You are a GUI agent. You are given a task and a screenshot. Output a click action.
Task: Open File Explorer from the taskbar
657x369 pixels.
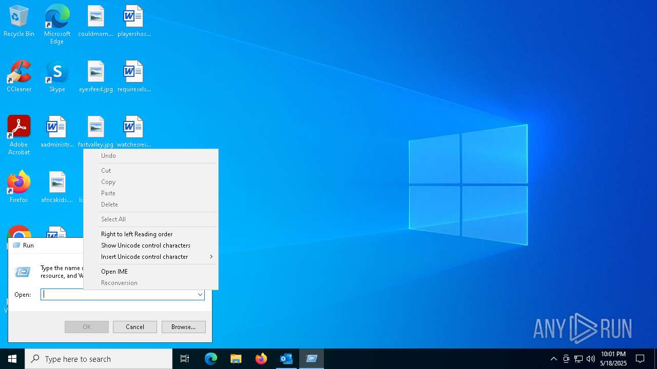tap(236, 359)
